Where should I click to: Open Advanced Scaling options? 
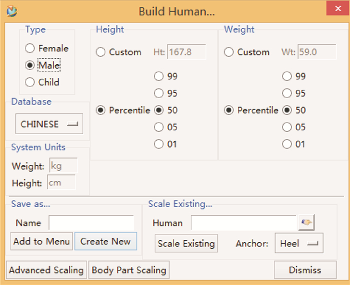[x=46, y=270]
